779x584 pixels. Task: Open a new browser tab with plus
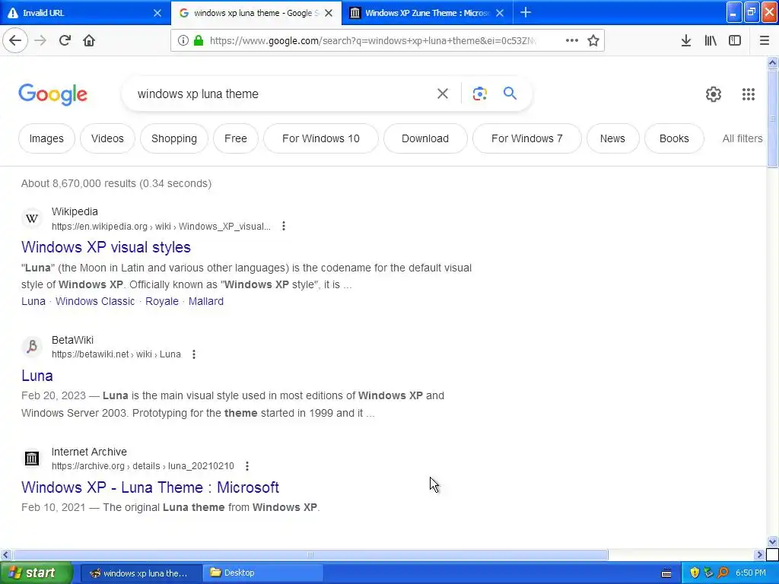click(526, 12)
